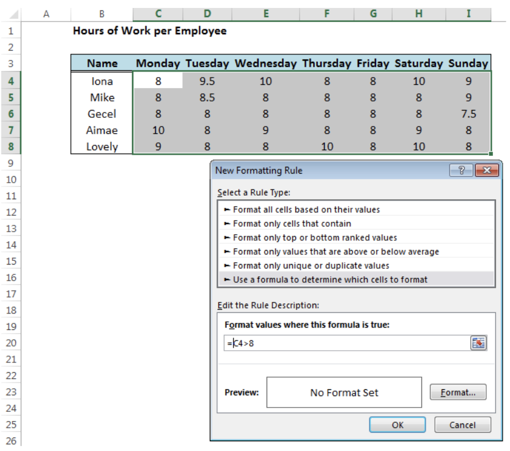
Task: Select row 4 by clicking its row number
Action: point(11,81)
